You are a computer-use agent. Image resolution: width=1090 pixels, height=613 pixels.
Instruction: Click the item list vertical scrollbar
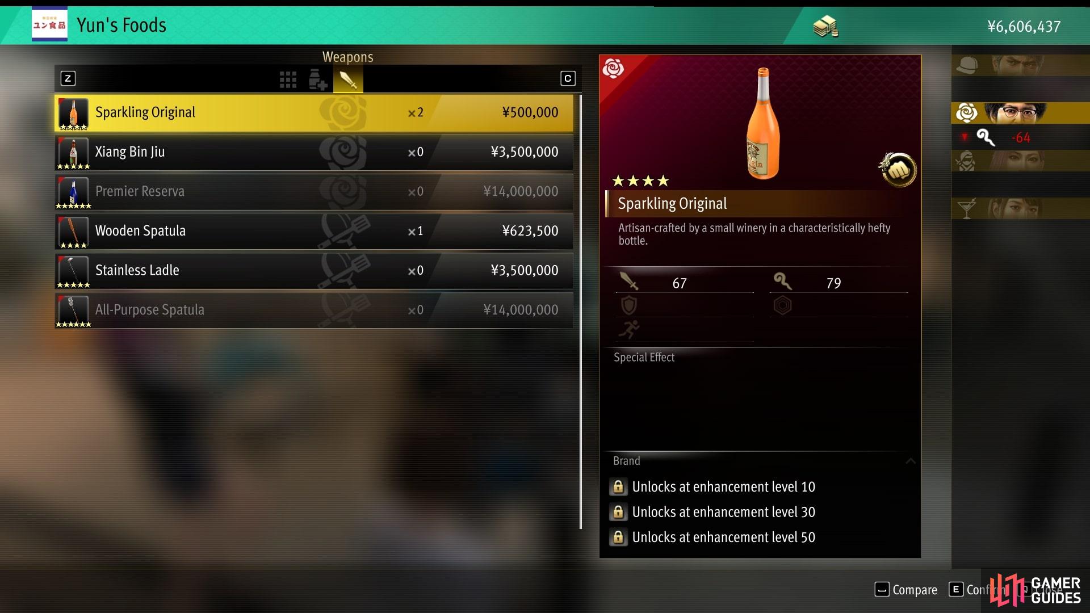[x=580, y=312]
